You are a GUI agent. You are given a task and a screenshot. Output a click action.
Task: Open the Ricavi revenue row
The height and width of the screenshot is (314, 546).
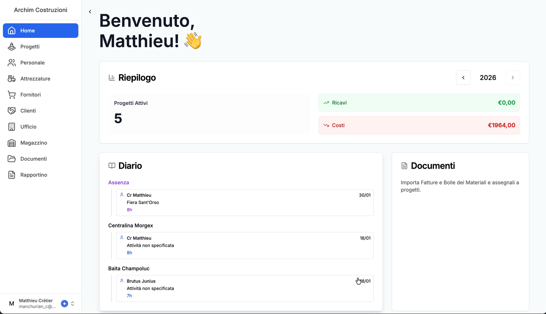pyautogui.click(x=419, y=103)
